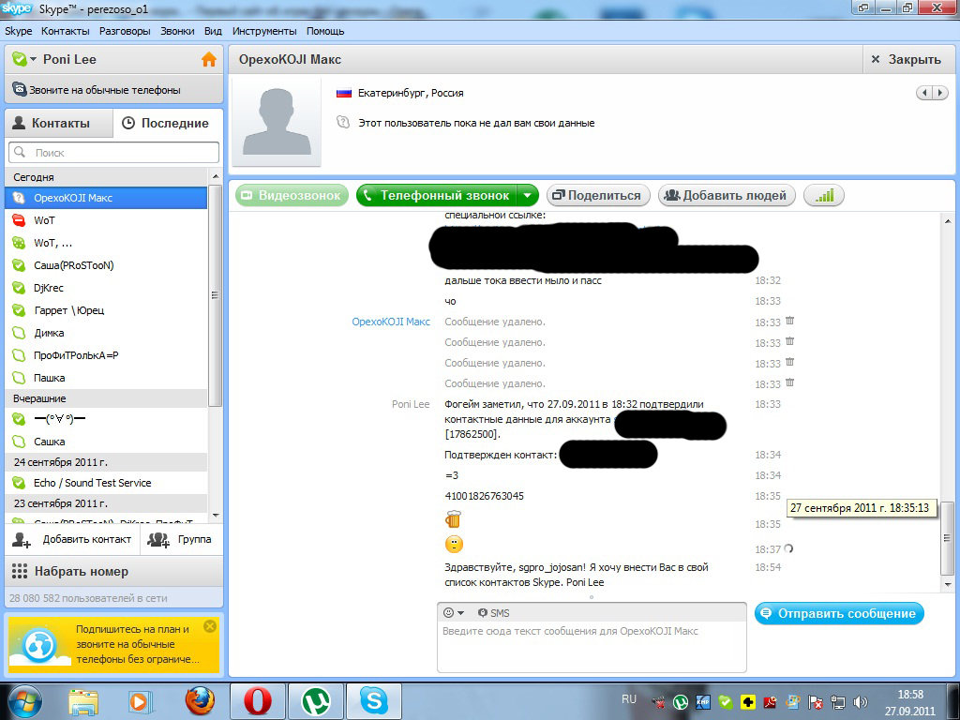Image resolution: width=960 pixels, height=720 pixels.
Task: Close the yellow subscription ad banner
Action: tap(210, 626)
